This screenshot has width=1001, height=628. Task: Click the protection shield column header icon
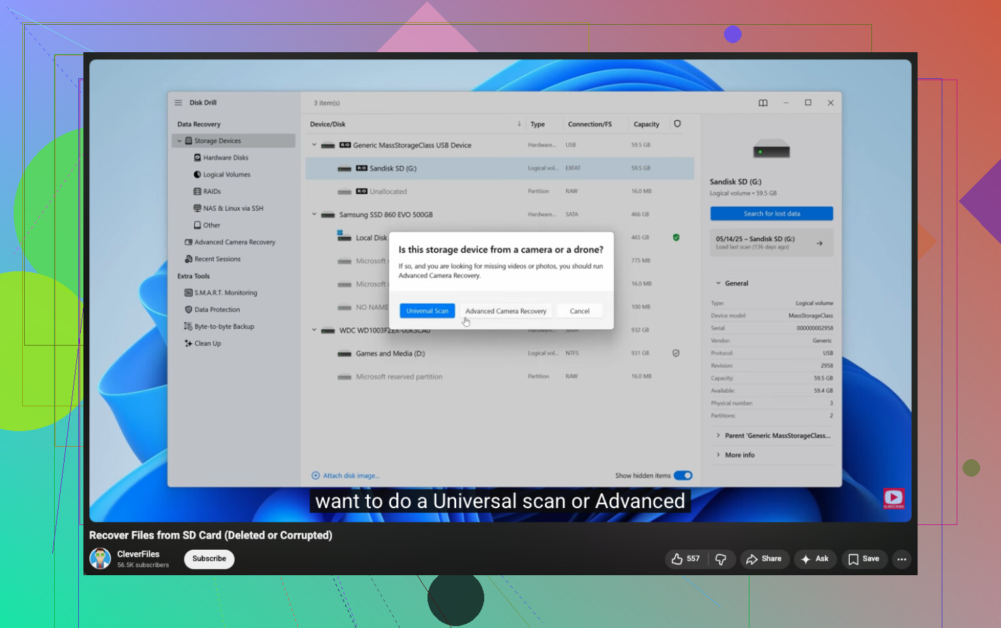click(x=677, y=123)
